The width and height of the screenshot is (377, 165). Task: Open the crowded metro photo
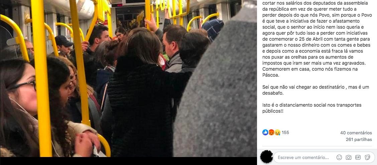128,78
